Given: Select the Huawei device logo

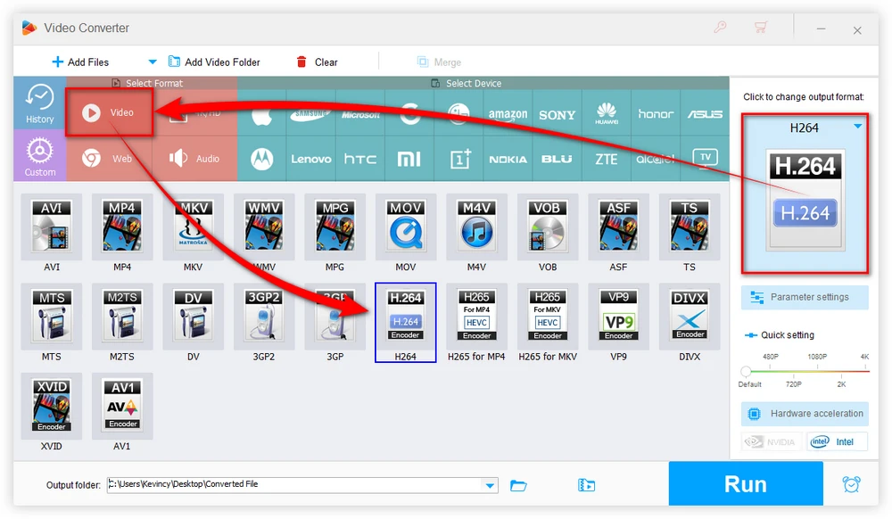Looking at the screenshot, I should click(x=607, y=113).
